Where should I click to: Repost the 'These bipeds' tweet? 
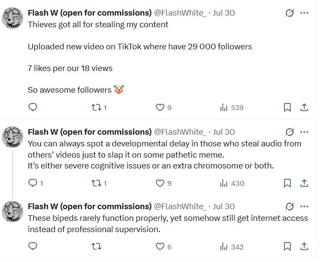tap(97, 247)
